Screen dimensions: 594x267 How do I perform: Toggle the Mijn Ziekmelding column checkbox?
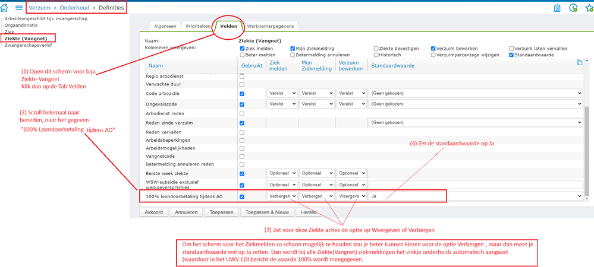293,49
